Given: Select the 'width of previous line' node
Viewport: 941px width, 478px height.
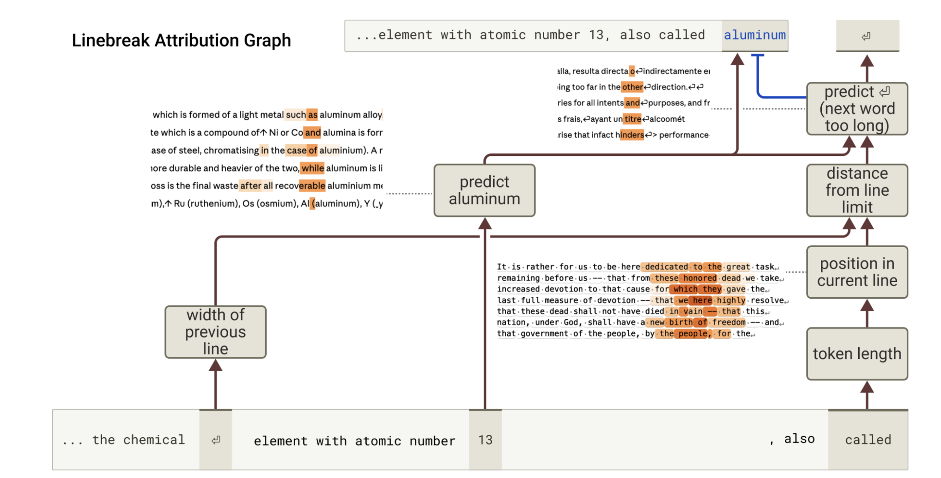Looking at the screenshot, I should 215,332.
